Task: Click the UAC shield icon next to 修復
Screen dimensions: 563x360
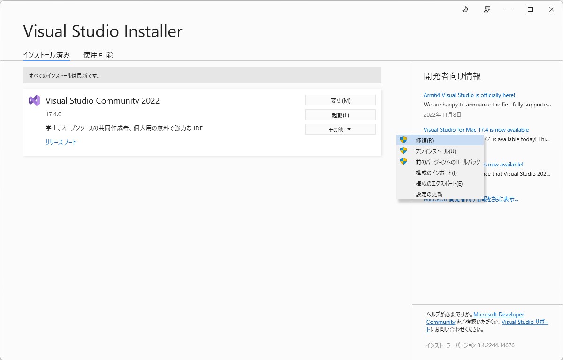Action: [x=404, y=139]
